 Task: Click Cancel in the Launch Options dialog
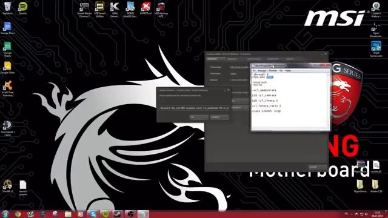click(219, 117)
